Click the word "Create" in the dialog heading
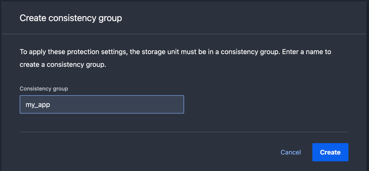The width and height of the screenshot is (369, 171). pos(31,18)
